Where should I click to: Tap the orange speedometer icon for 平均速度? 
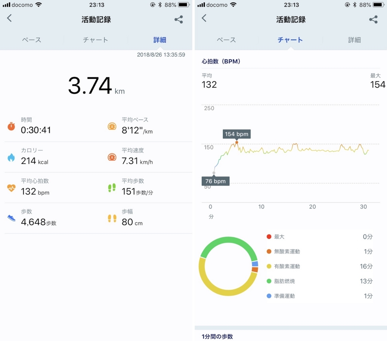[112, 157]
